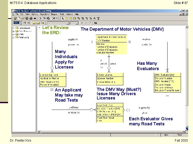Select the third relationship line tool

click(87, 18)
